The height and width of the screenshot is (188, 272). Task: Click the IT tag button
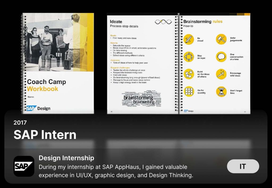click(243, 166)
